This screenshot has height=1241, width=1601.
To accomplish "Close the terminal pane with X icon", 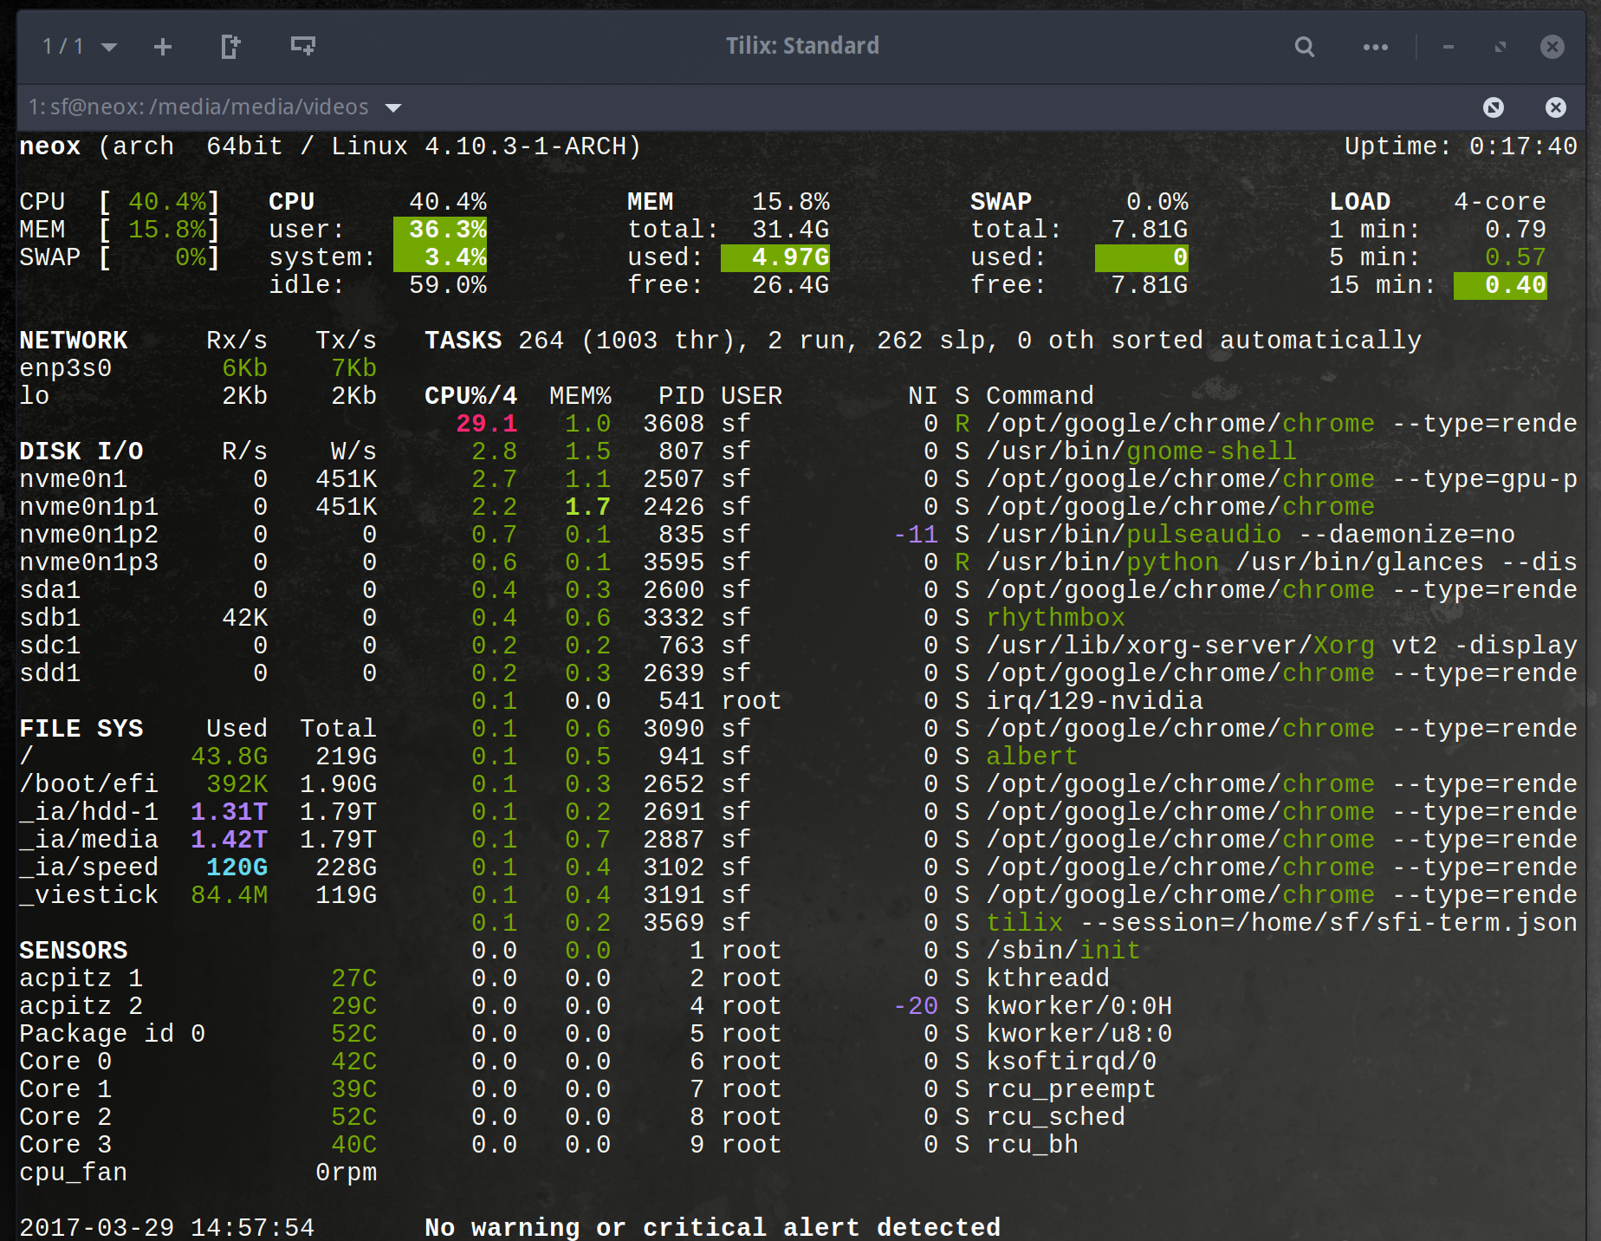I will pos(1556,107).
